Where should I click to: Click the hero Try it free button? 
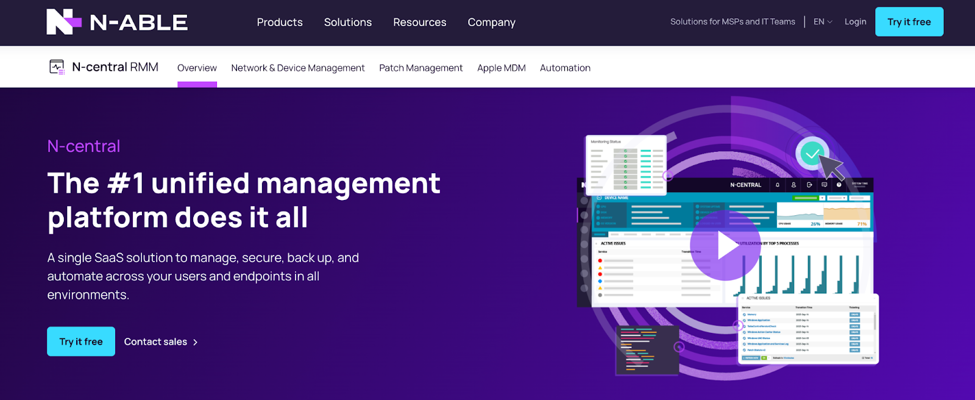tap(81, 341)
